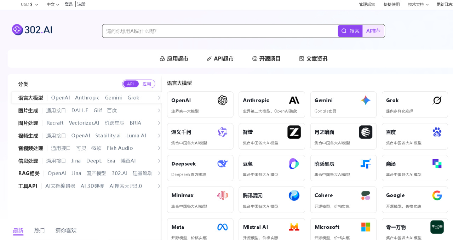This screenshot has width=453, height=240.
Task: Click the Deepseek whale icon
Action: pyautogui.click(x=222, y=164)
